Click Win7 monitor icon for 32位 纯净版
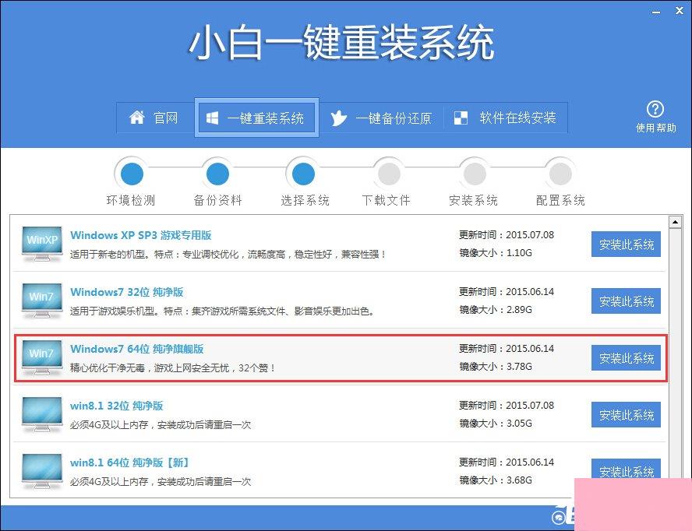The height and width of the screenshot is (531, 692). [x=42, y=301]
